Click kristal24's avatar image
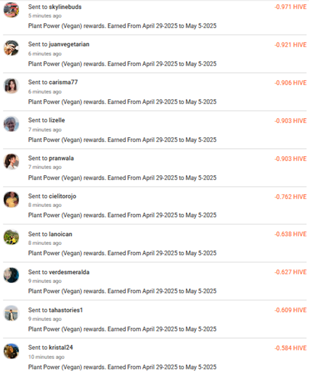 11,351
